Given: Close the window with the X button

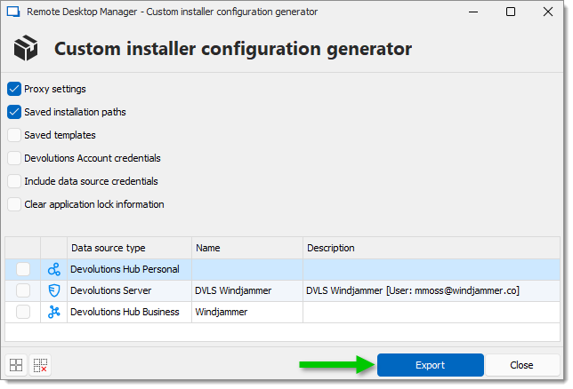Looking at the screenshot, I should [548, 12].
